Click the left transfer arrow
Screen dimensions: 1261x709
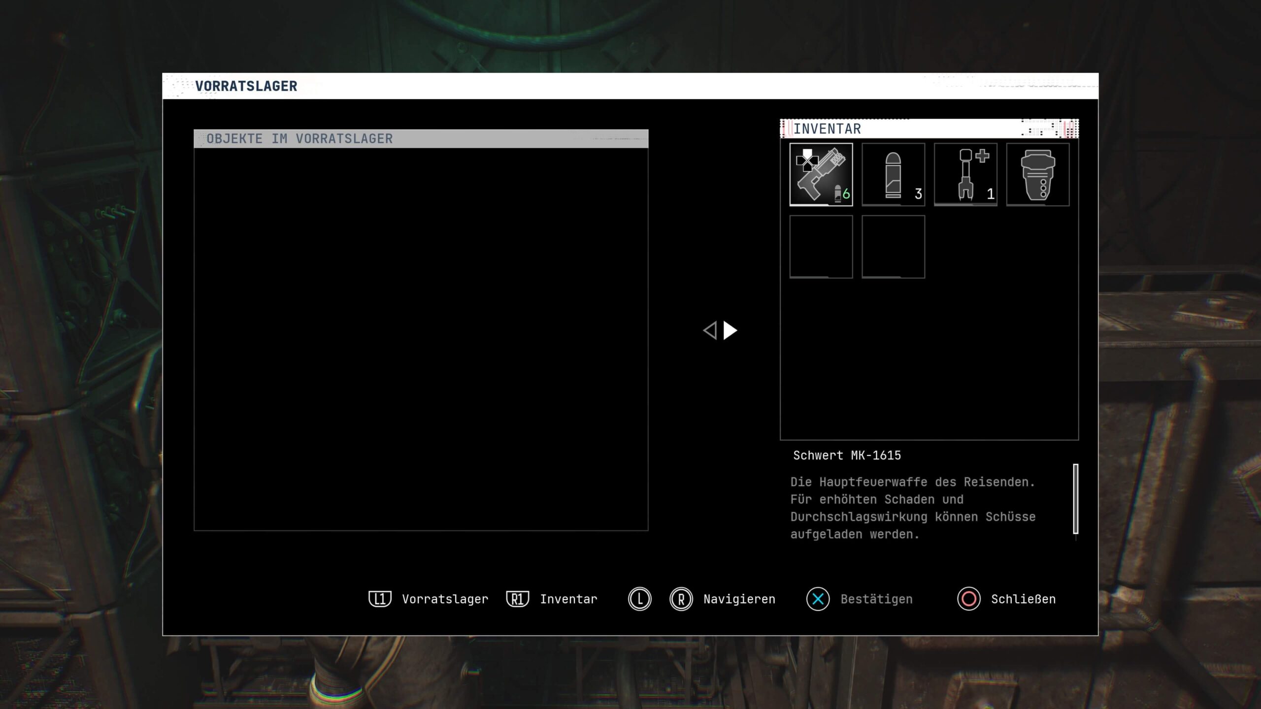[710, 330]
